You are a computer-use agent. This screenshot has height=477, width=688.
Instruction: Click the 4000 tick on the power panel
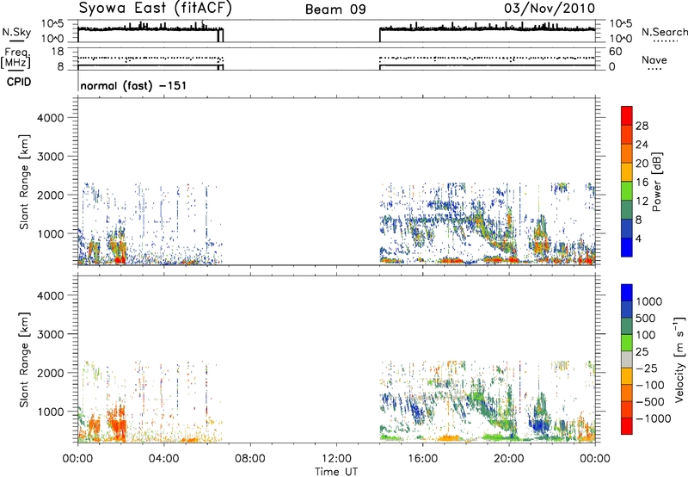tap(51, 118)
